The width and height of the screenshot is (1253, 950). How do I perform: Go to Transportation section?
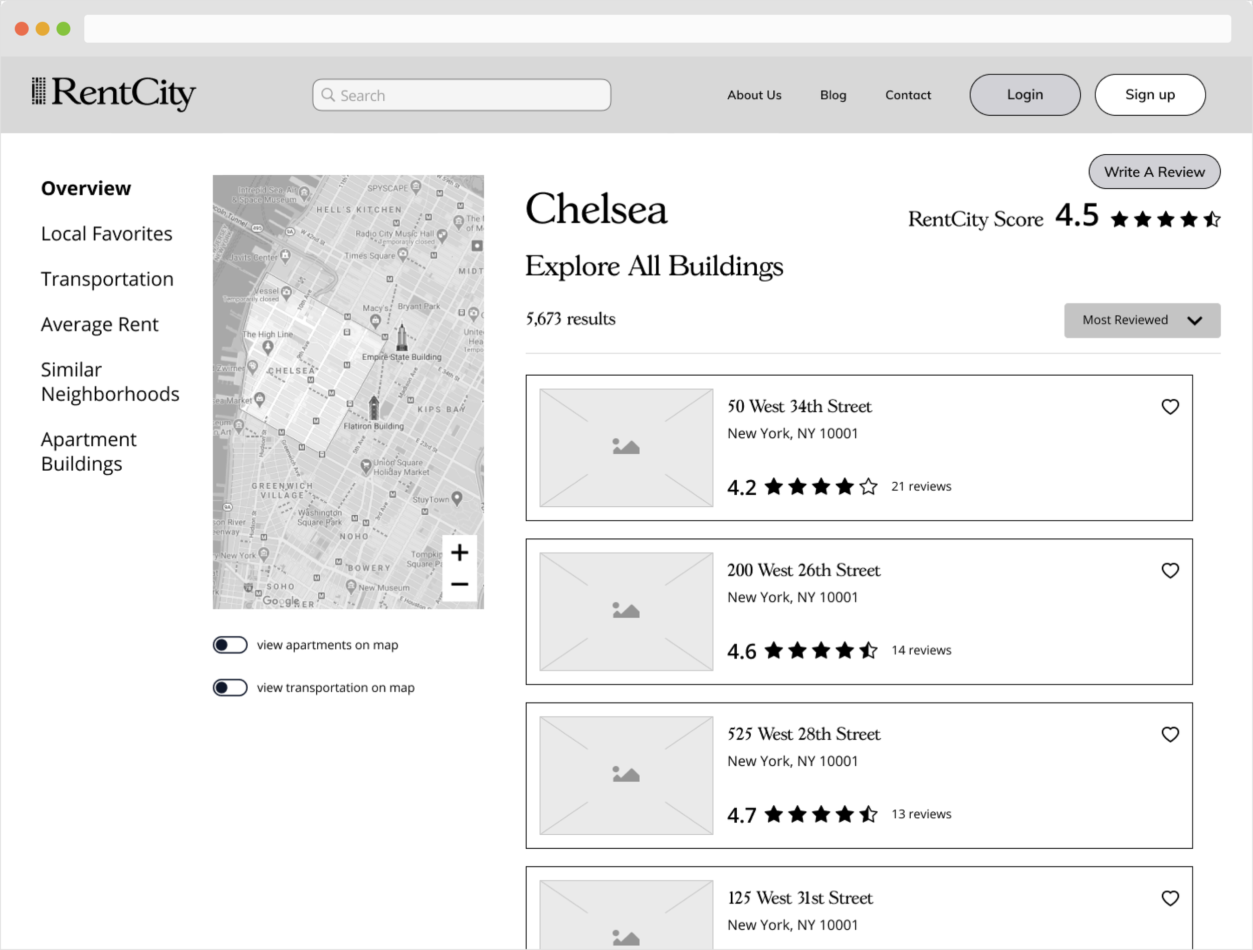point(107,279)
